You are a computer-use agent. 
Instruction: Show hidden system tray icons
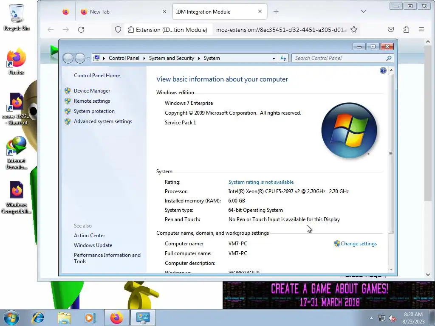[x=371, y=318]
